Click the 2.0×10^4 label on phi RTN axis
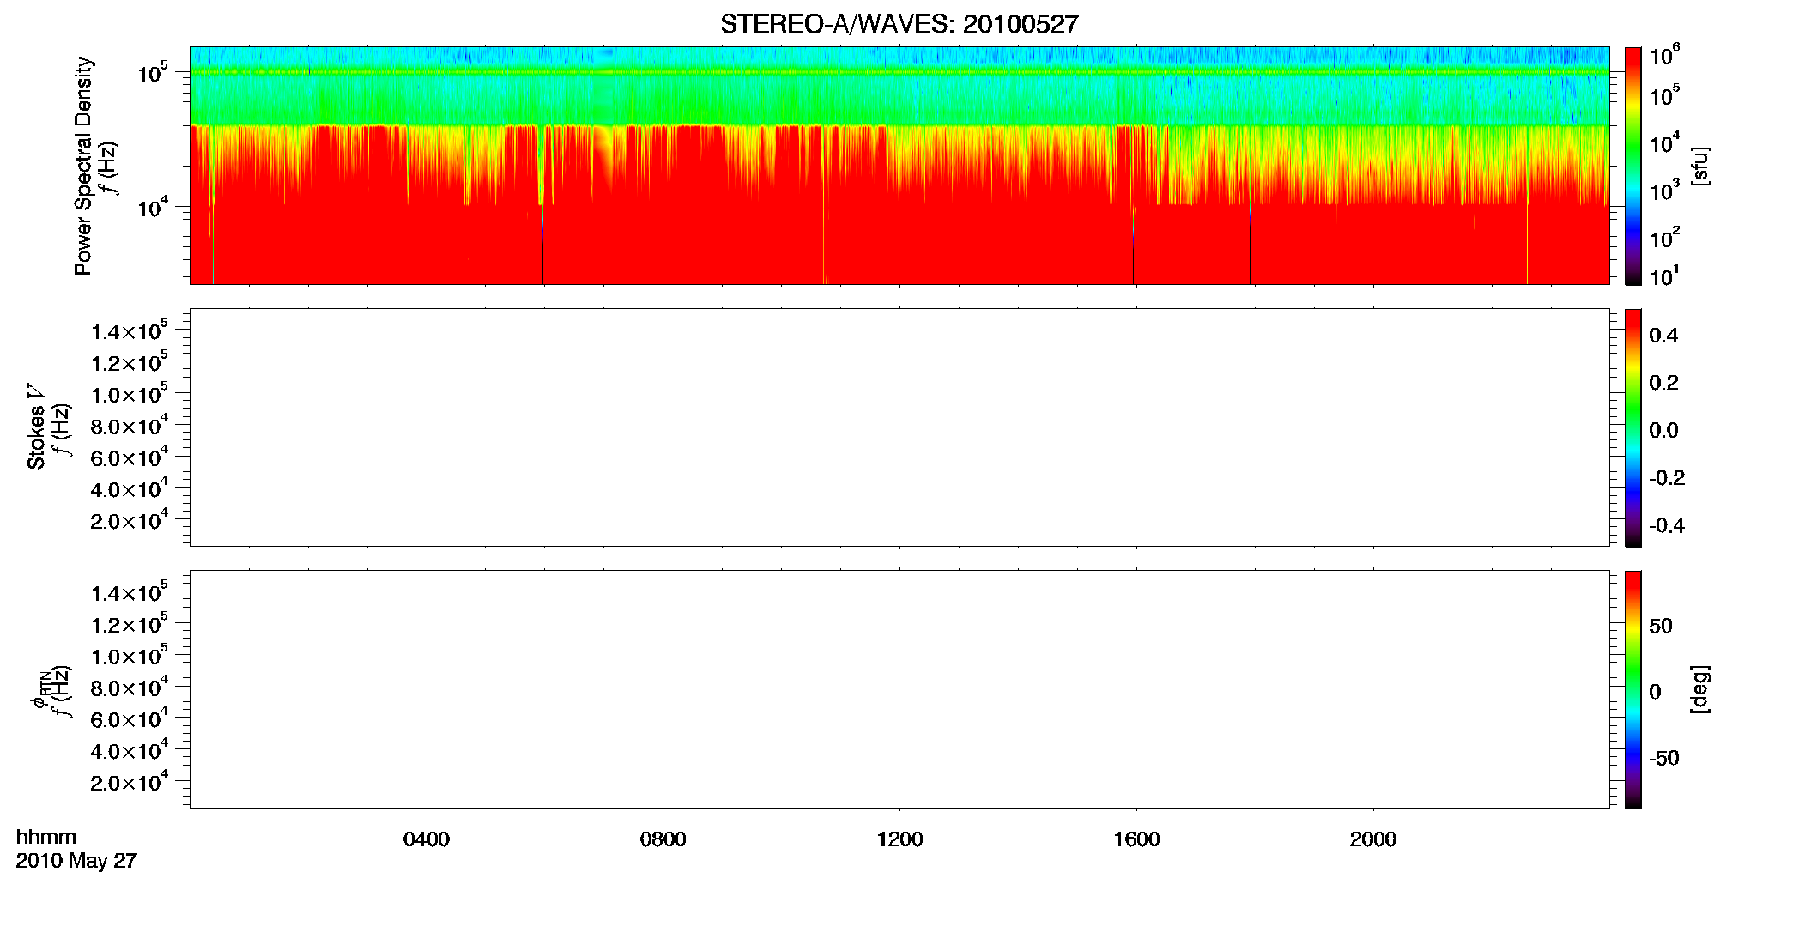 click(x=130, y=781)
